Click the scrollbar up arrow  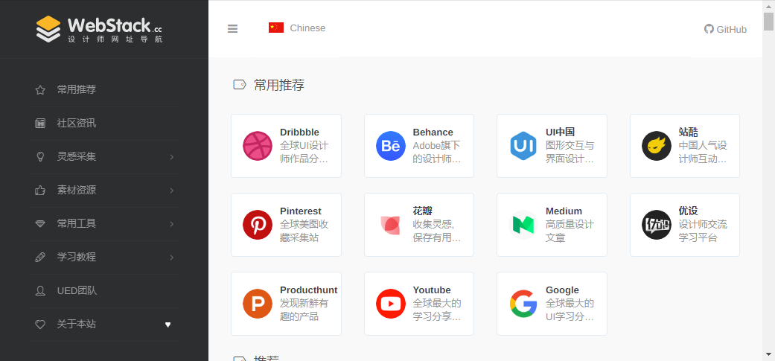coord(768,6)
